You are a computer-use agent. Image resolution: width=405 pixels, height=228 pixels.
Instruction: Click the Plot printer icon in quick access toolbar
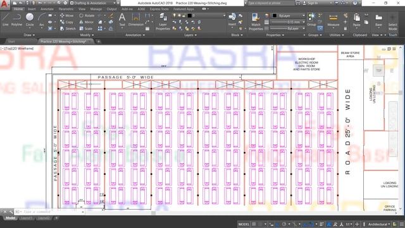pos(65,3)
